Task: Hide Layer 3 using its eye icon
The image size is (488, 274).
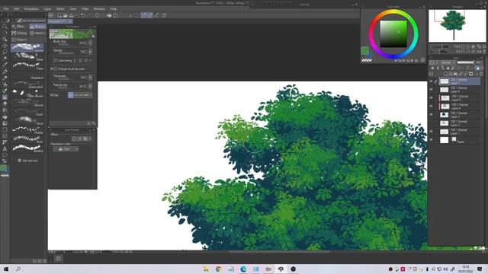Action: click(x=431, y=115)
